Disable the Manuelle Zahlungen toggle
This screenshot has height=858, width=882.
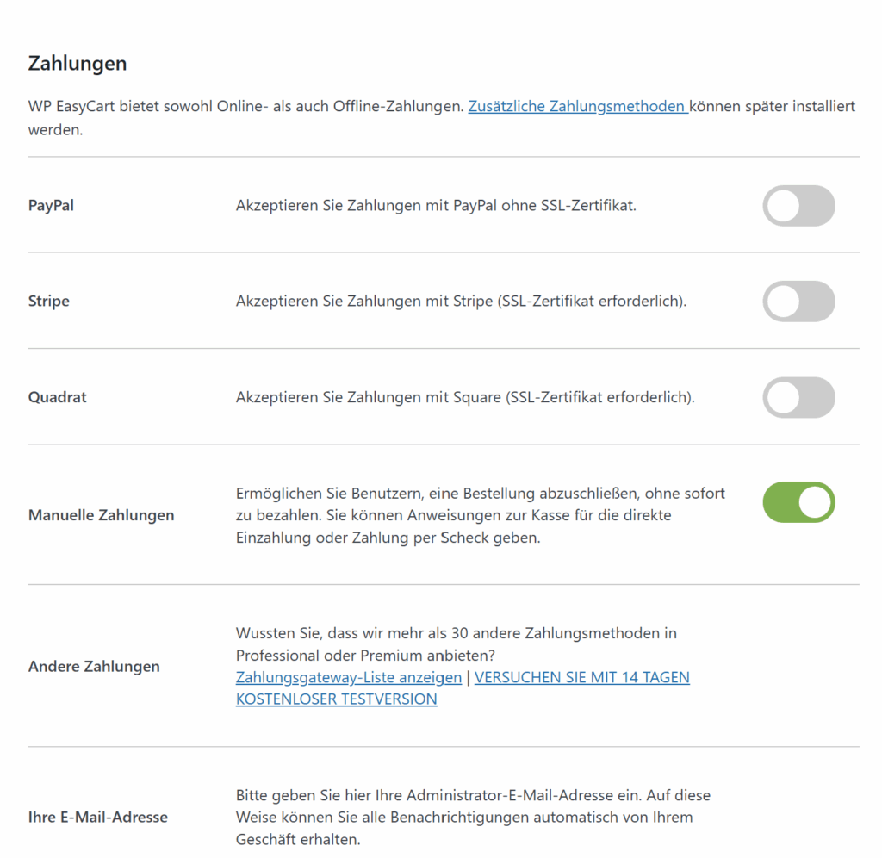pyautogui.click(x=798, y=502)
